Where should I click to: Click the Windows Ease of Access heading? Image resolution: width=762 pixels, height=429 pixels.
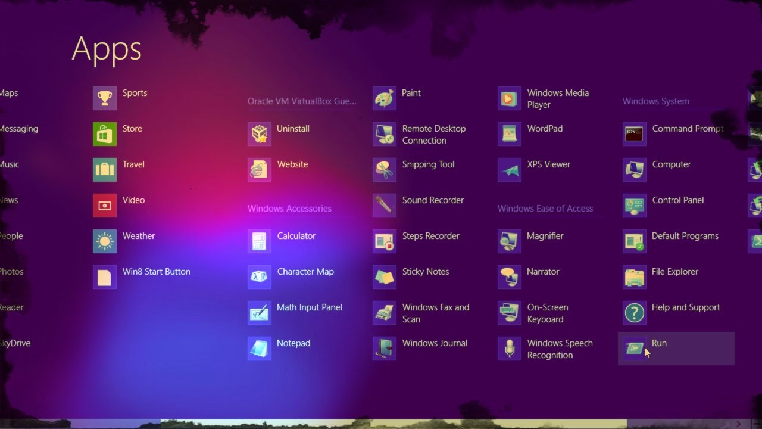(x=545, y=209)
